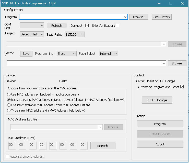Click Browse next to the lower Sector file field
This screenshot has width=189, height=163.
[x=177, y=63]
